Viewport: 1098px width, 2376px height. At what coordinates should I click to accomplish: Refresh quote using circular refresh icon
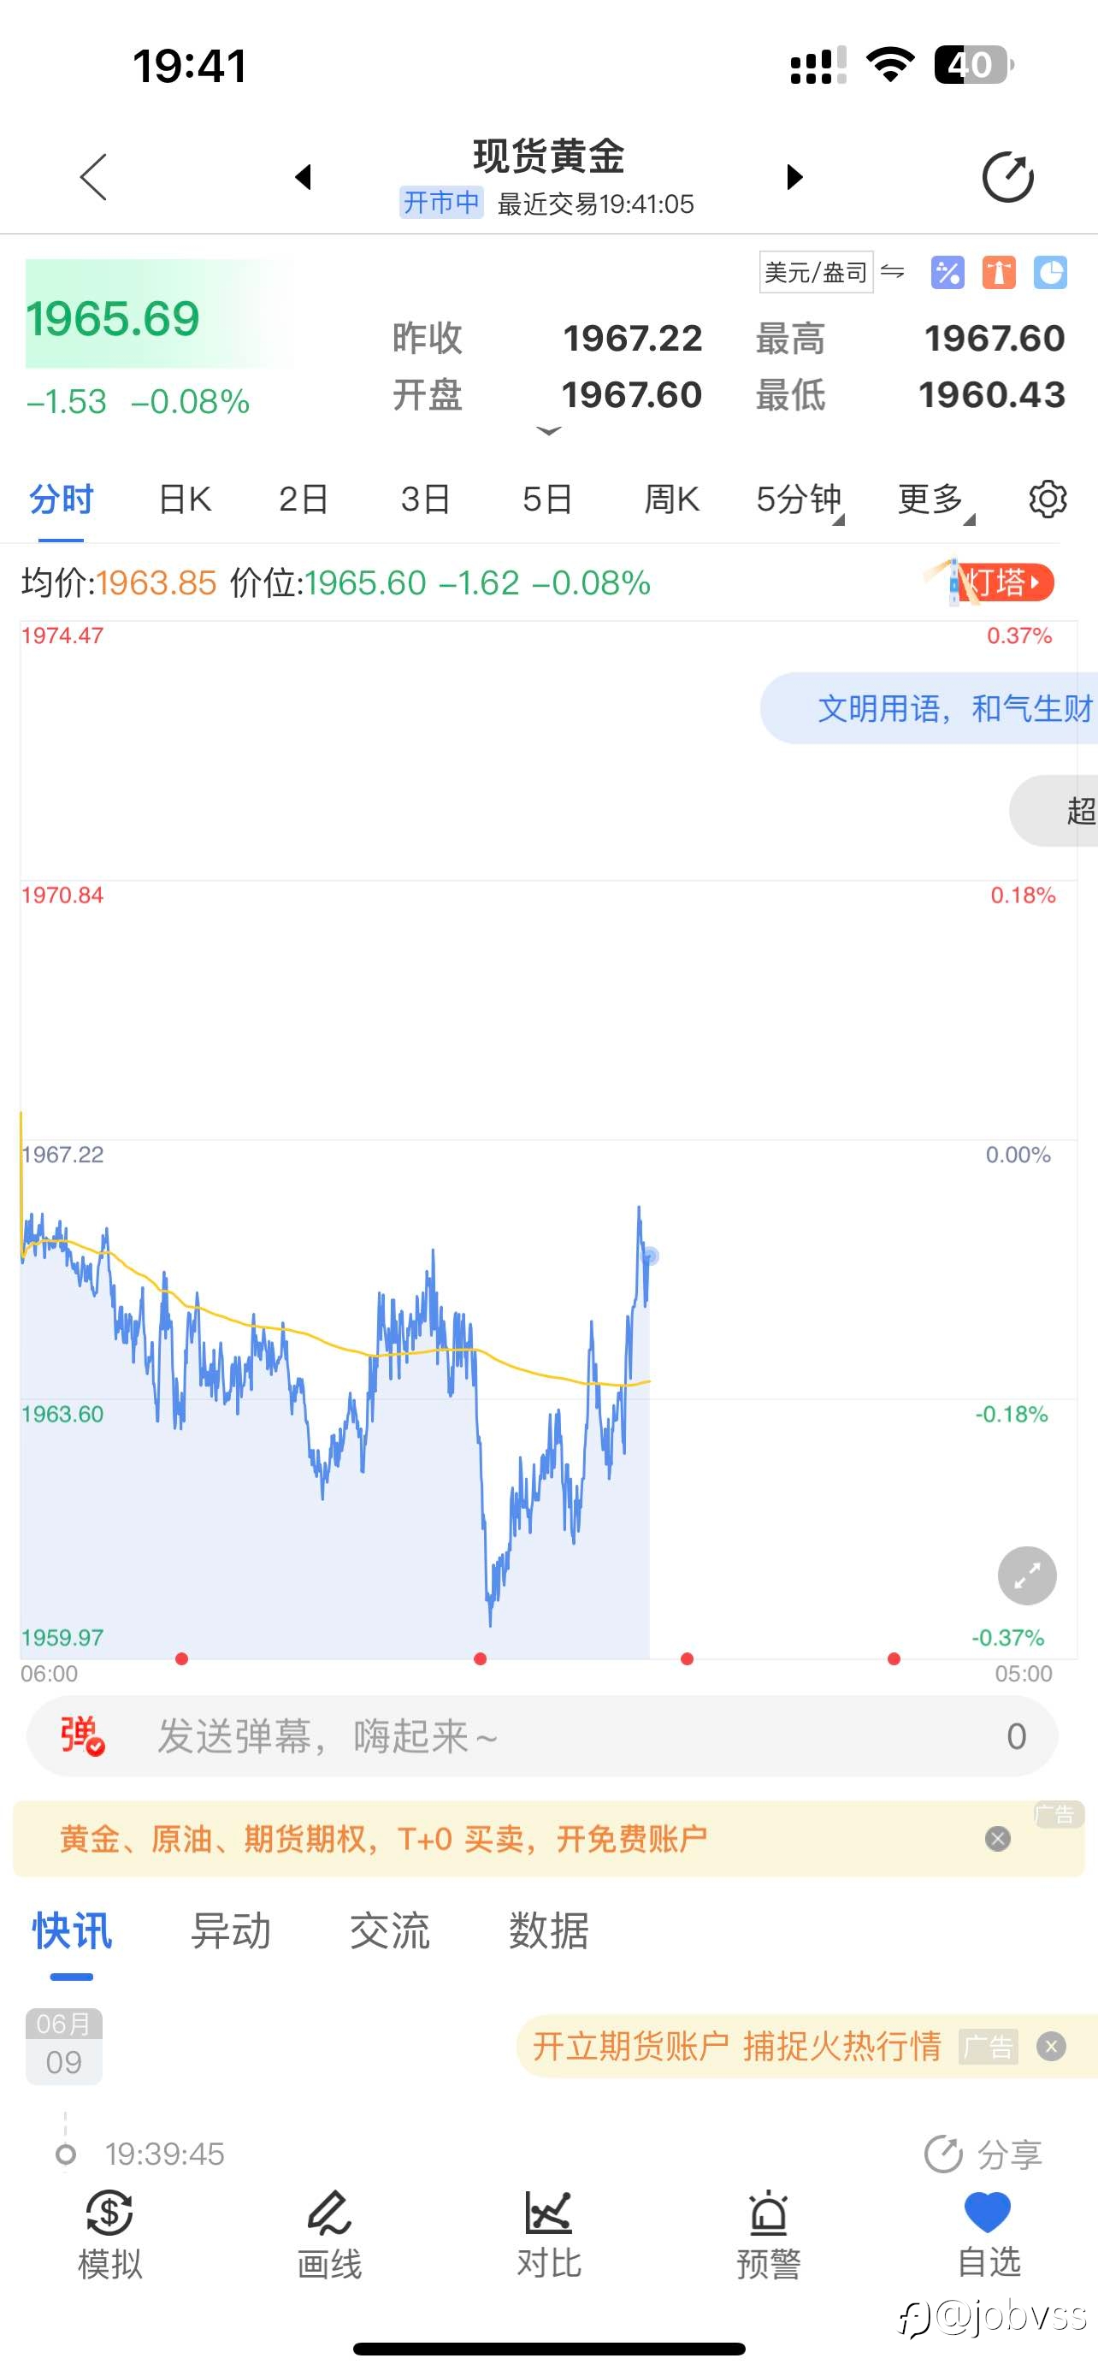click(1007, 176)
